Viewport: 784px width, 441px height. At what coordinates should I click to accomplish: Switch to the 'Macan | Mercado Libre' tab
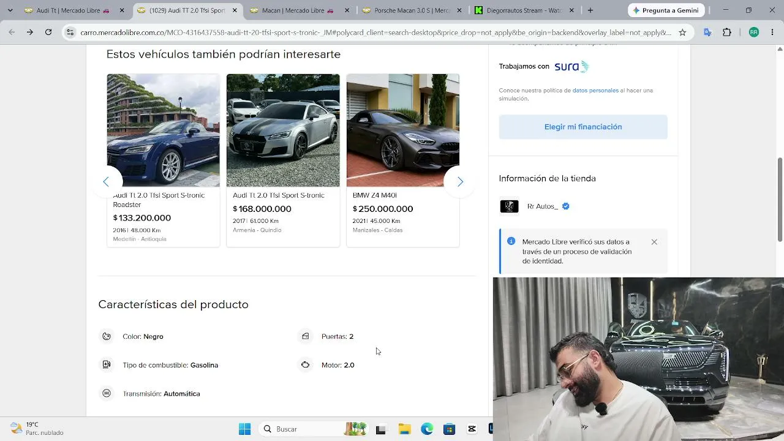coord(299,10)
